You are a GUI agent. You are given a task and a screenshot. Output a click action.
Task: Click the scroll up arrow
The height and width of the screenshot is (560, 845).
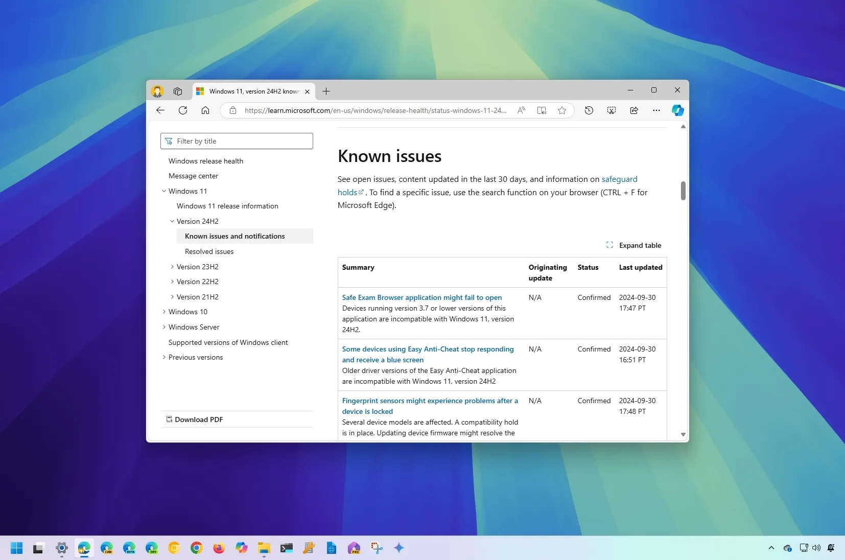[683, 127]
